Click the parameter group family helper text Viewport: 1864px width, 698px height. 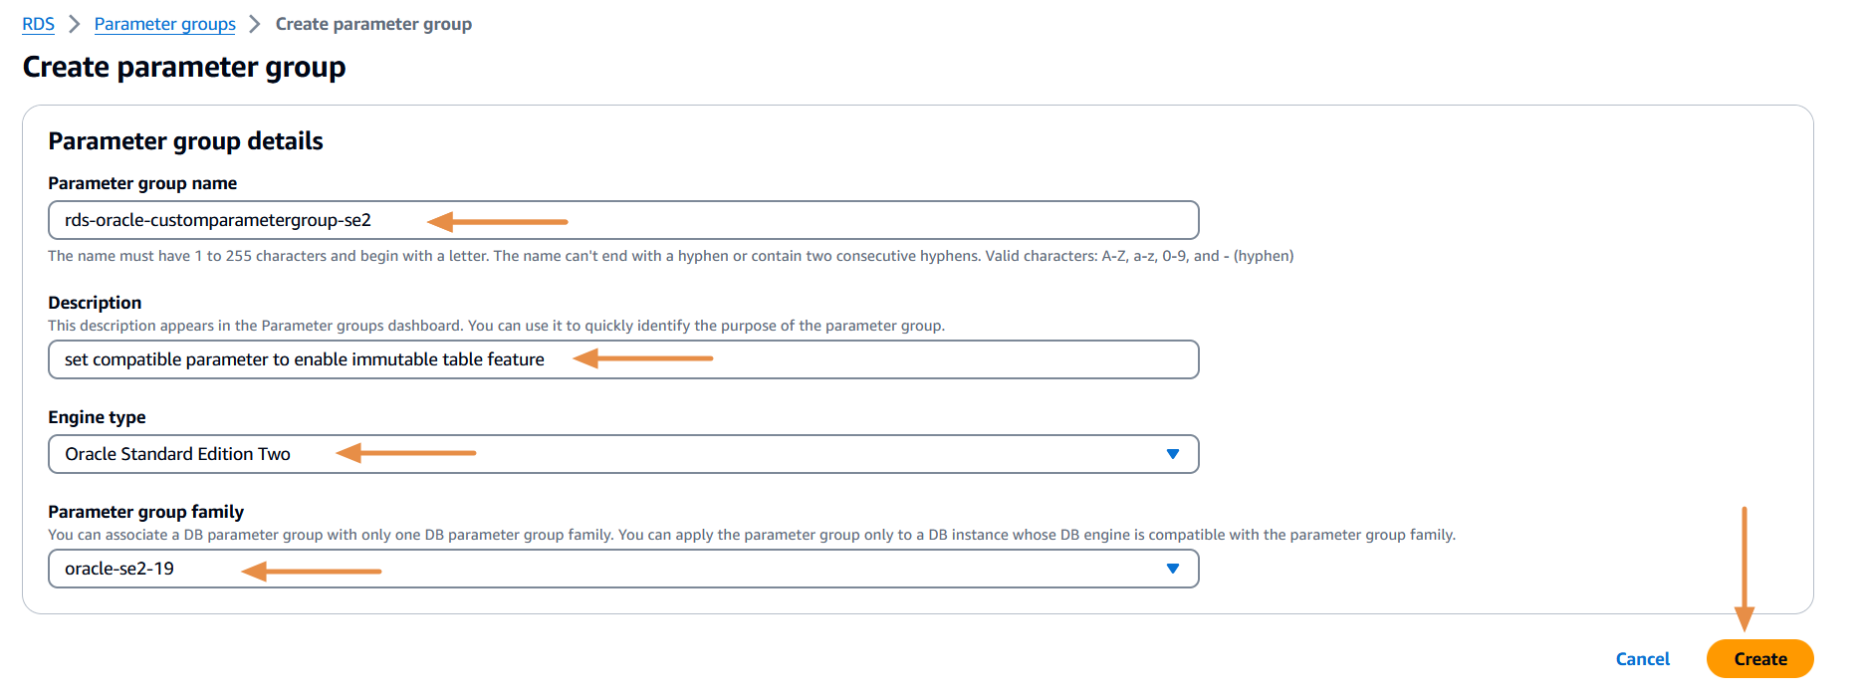coord(752,535)
